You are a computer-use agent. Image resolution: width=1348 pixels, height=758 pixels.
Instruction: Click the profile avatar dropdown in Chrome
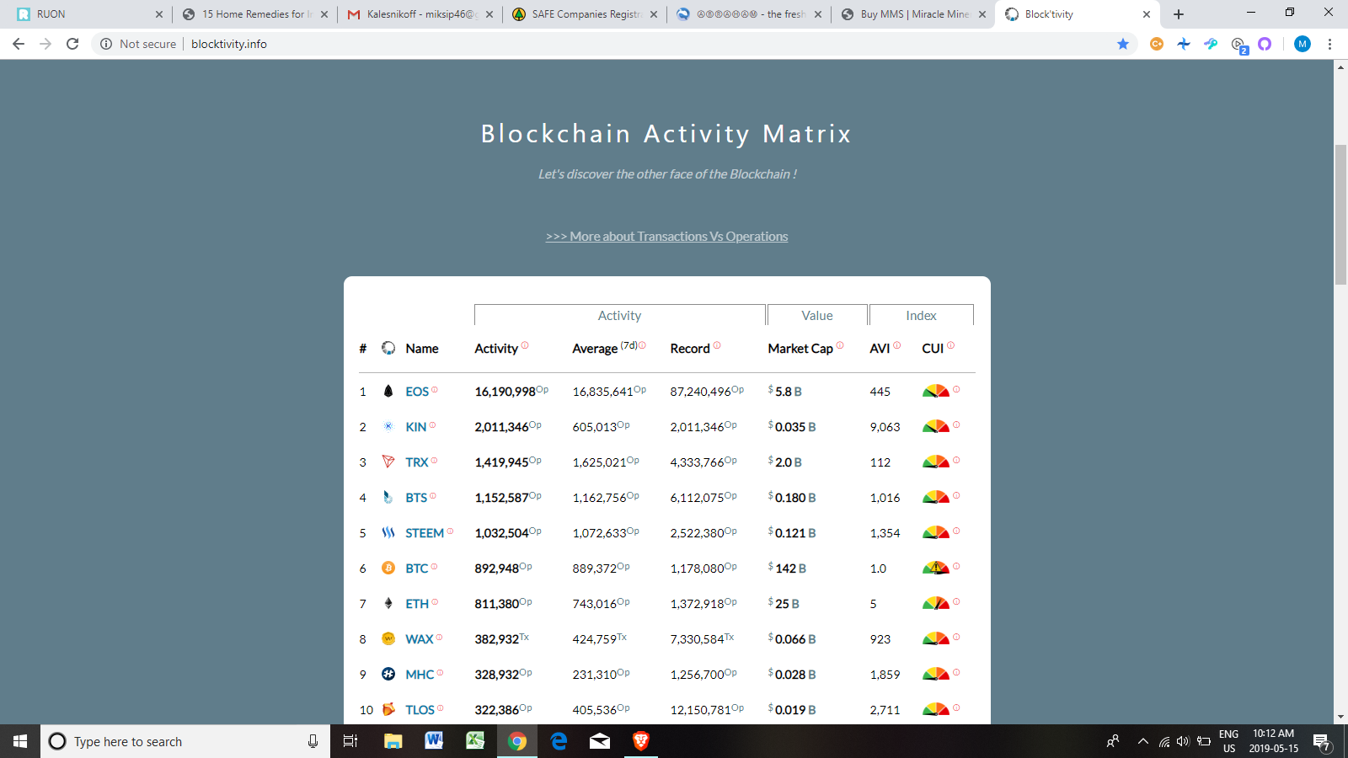(x=1302, y=44)
